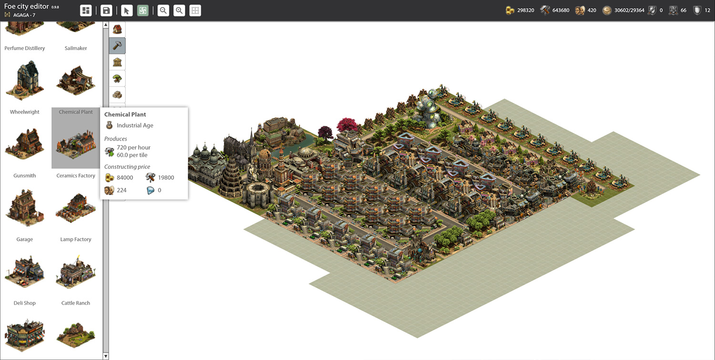The height and width of the screenshot is (360, 715).
Task: Click the pink blossom tree on the map
Action: [x=347, y=126]
